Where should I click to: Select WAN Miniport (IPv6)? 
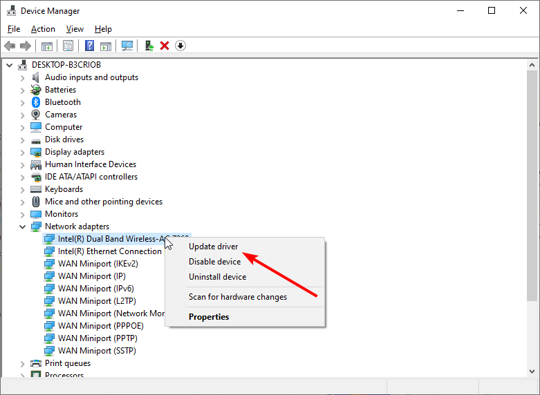(95, 289)
